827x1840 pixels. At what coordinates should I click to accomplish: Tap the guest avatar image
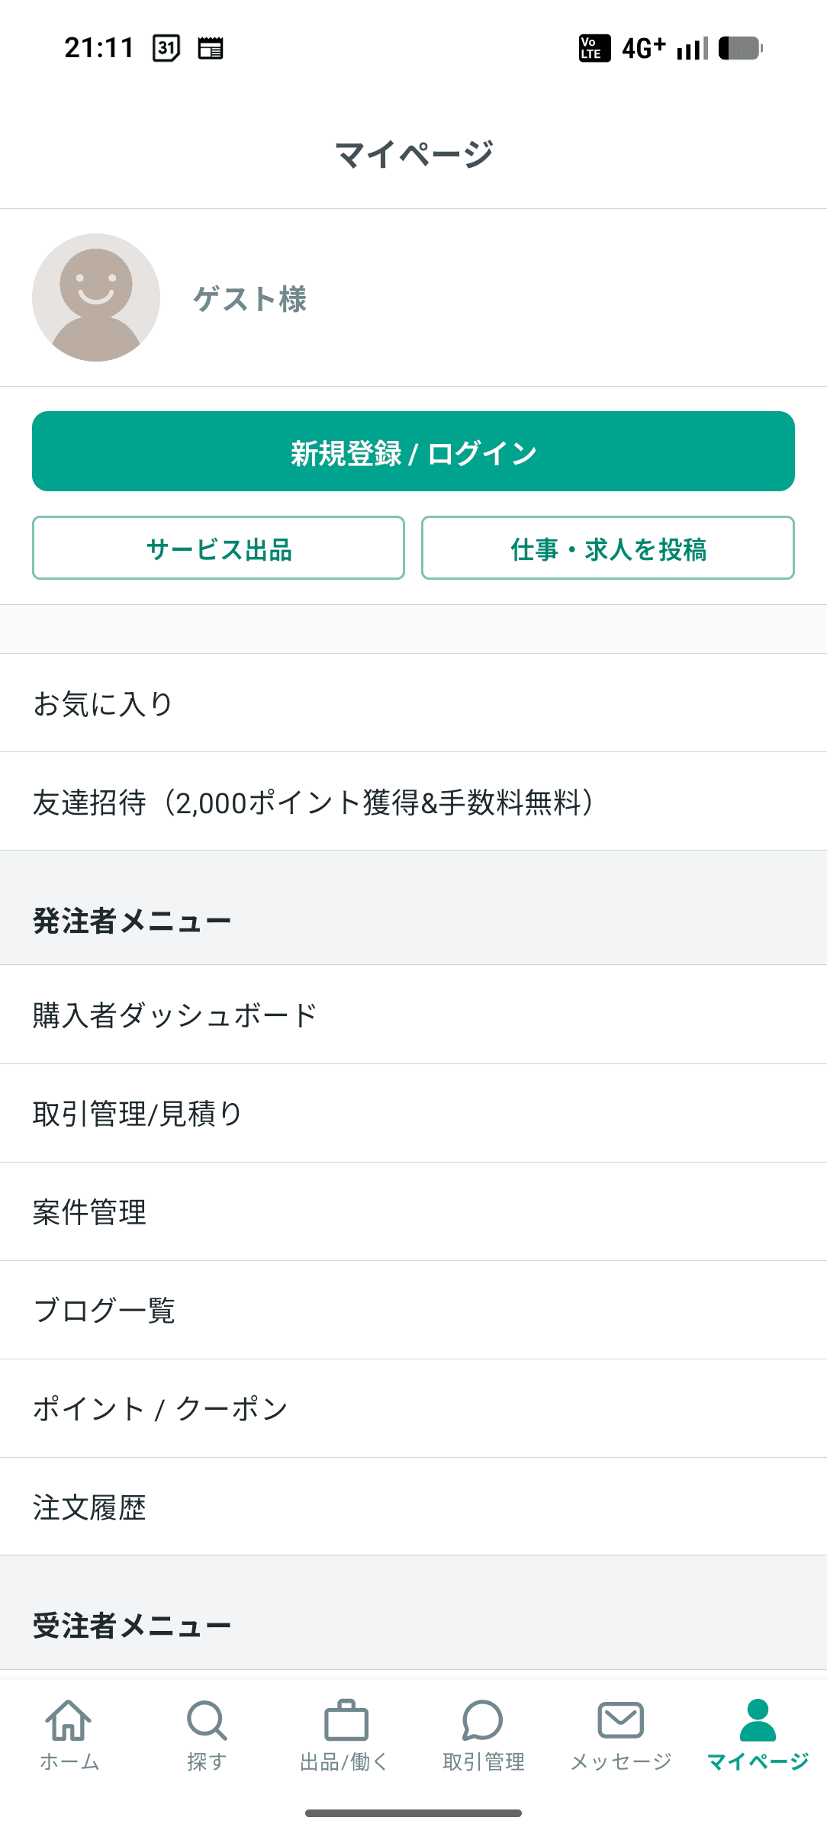click(x=96, y=298)
